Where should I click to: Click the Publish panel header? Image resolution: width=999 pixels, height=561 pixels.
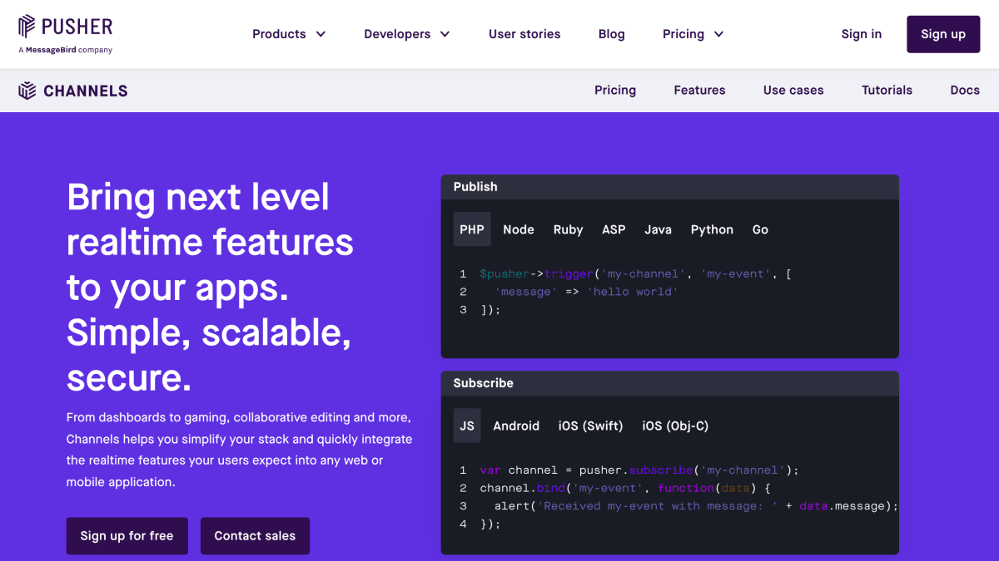point(670,187)
